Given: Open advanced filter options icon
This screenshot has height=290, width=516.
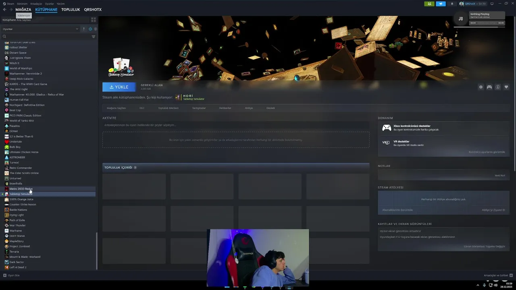Looking at the screenshot, I should coord(94,37).
